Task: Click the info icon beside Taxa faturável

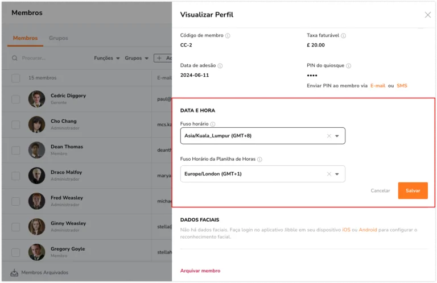Action: (343, 36)
